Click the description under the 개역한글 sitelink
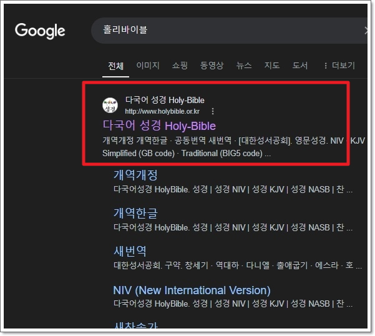This screenshot has height=336, width=375. coord(233,227)
